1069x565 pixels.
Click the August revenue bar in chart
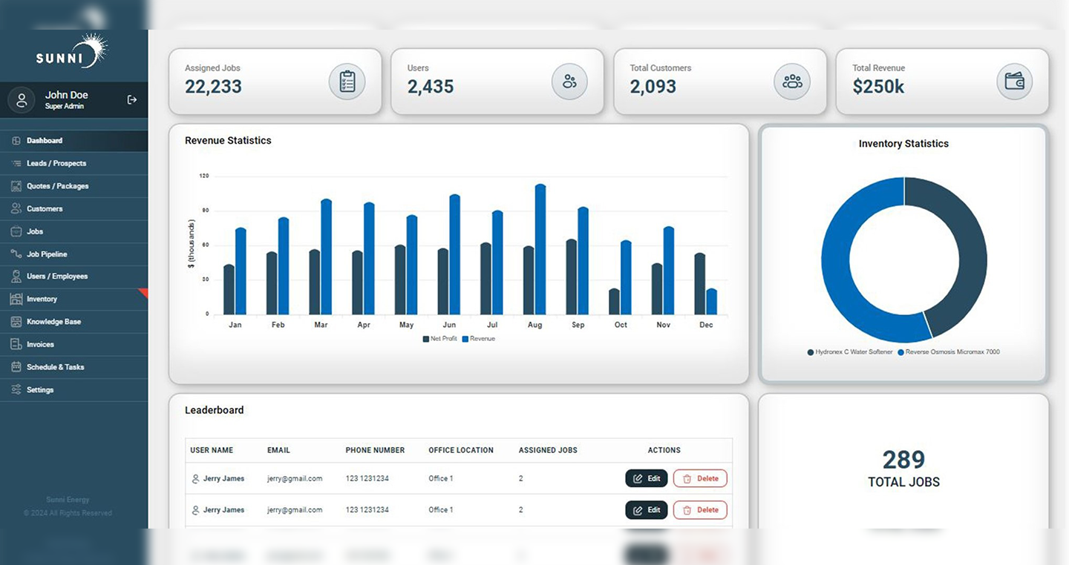click(x=540, y=249)
